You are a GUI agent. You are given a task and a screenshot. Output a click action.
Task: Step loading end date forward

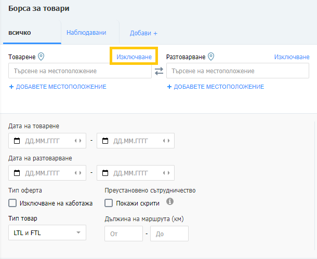[x=169, y=141]
